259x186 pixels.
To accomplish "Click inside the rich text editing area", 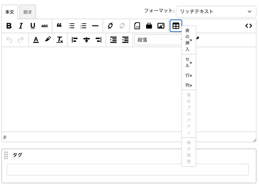I will 92,89.
